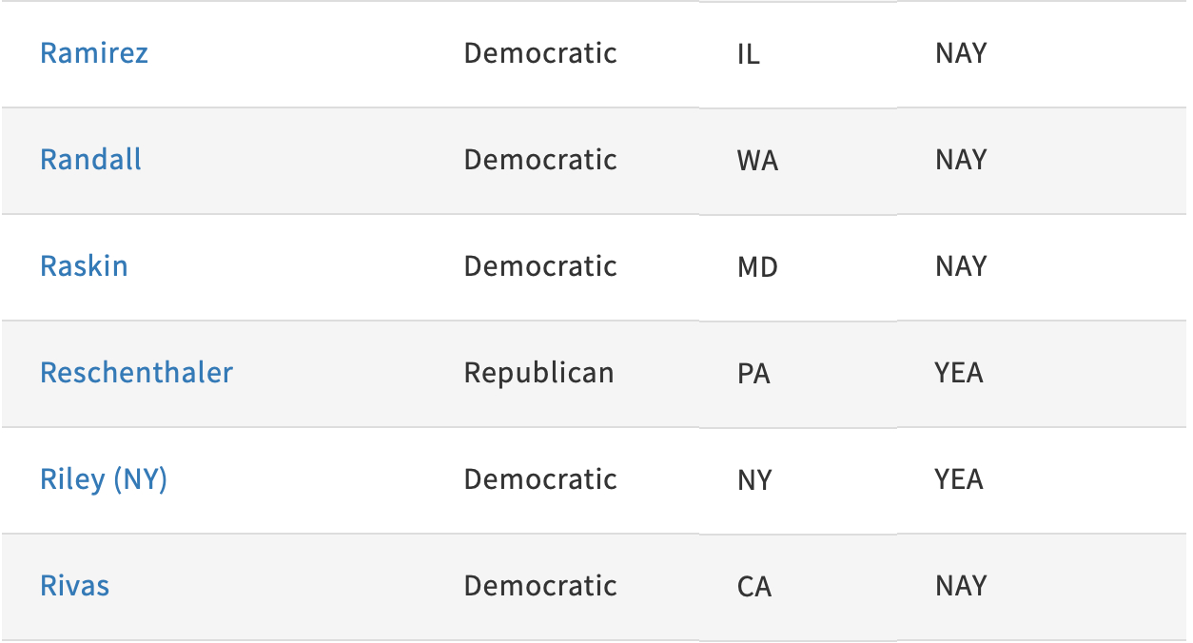Select the YEA vote in Riley's row
This screenshot has height=643, width=1193.
[x=959, y=479]
